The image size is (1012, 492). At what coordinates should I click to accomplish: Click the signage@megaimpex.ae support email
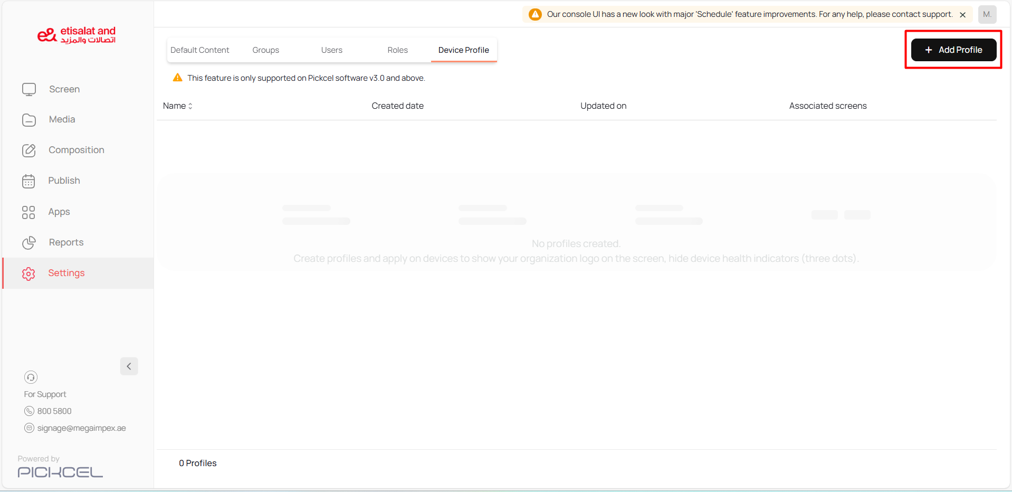81,428
